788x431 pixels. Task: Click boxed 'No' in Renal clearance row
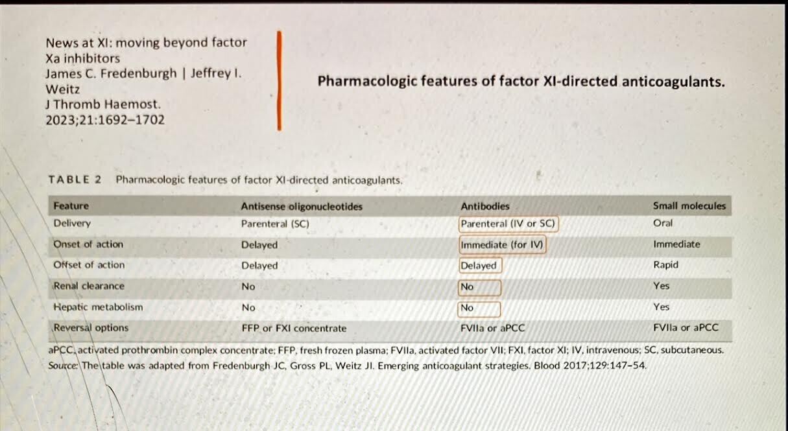pos(479,287)
